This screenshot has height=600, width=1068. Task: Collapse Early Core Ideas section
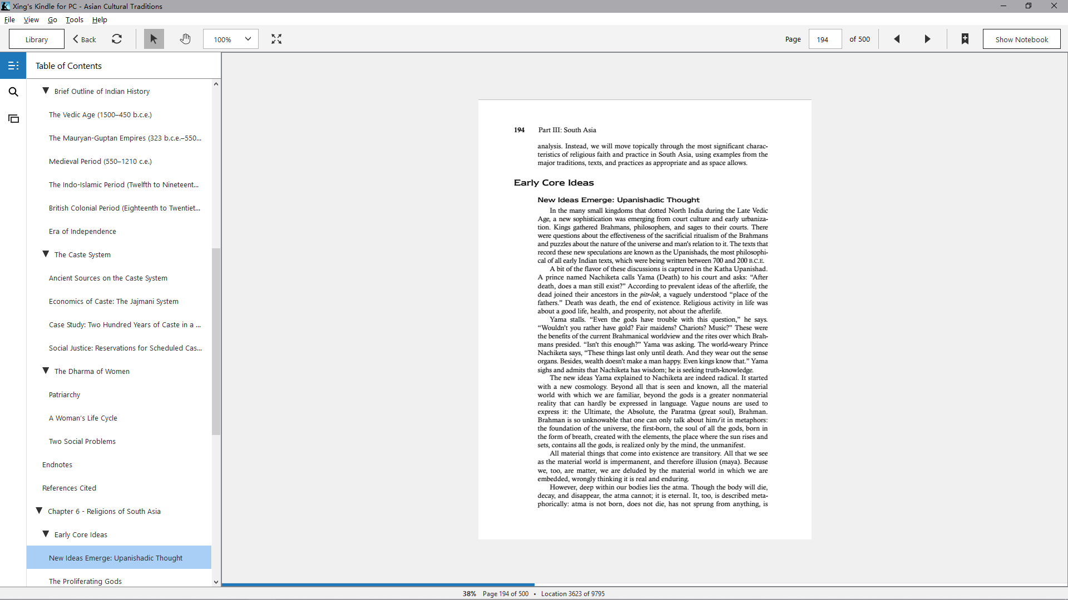tap(46, 534)
